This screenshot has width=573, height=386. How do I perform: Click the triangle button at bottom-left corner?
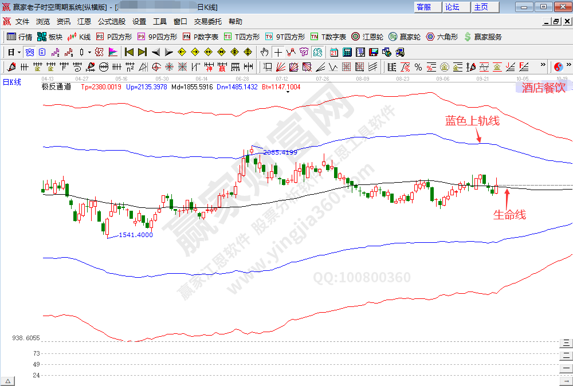coord(8,381)
